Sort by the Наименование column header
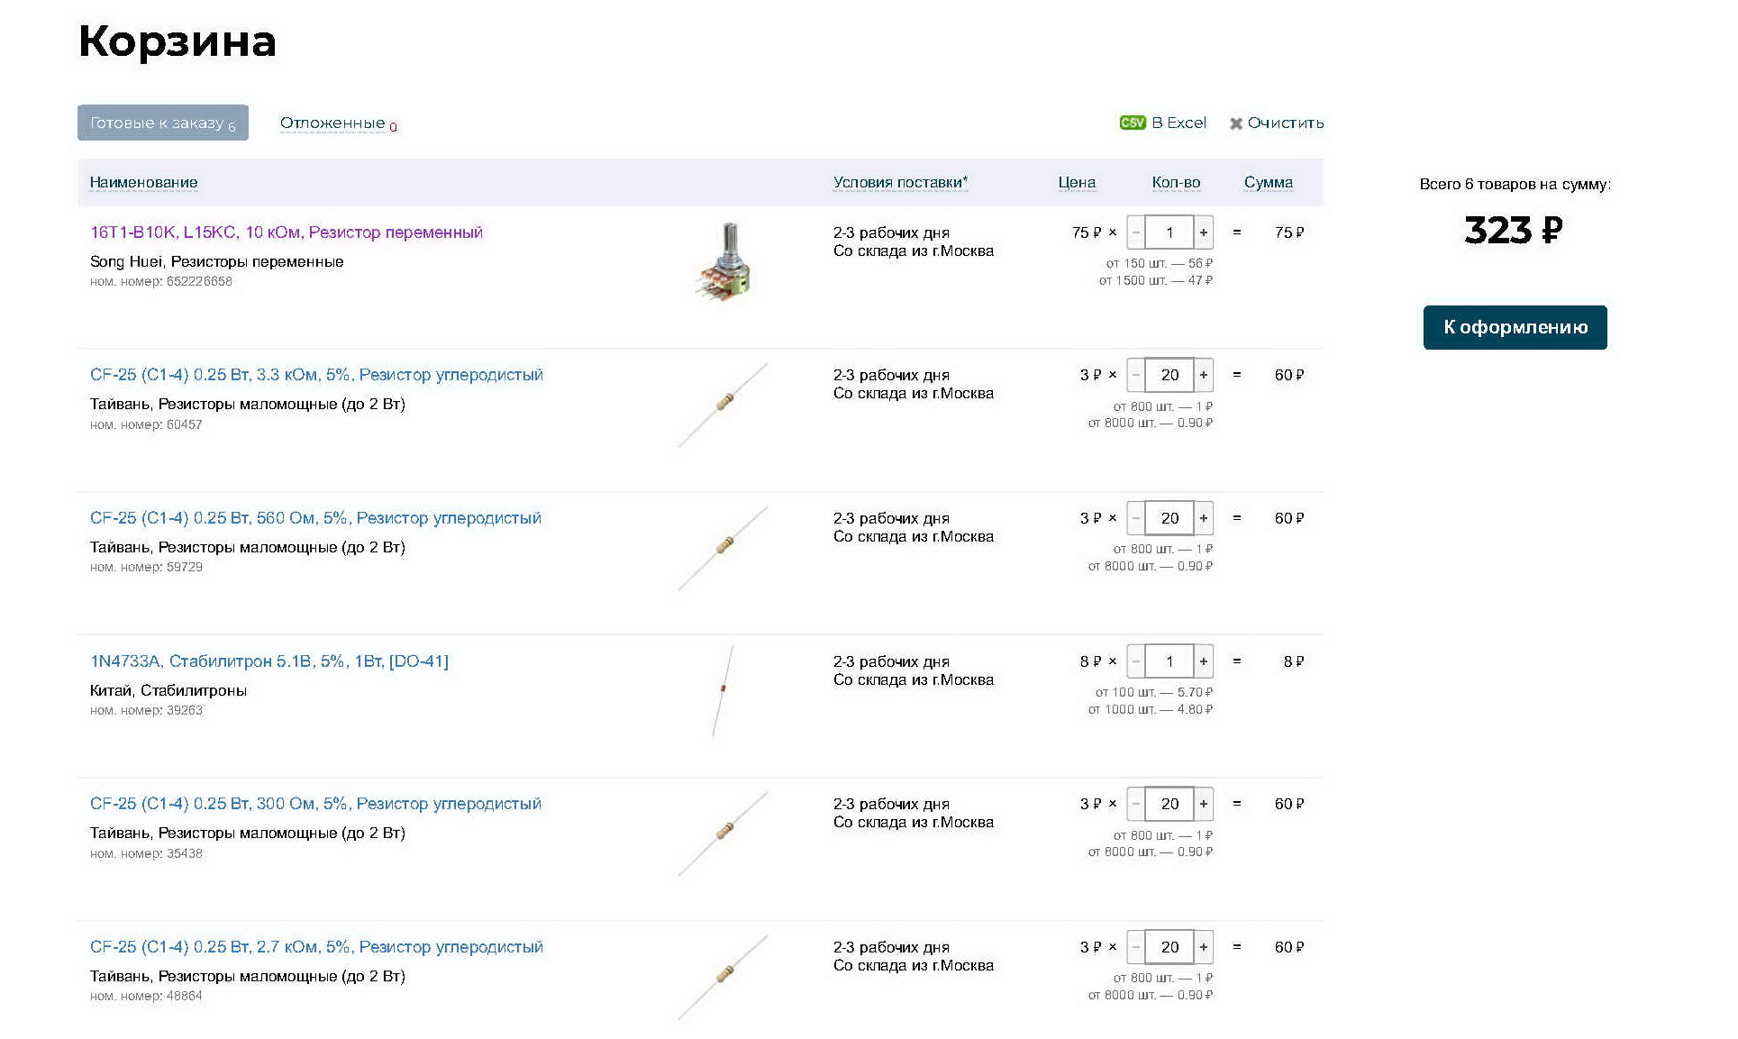Image resolution: width=1738 pixels, height=1039 pixels. pos(144,182)
